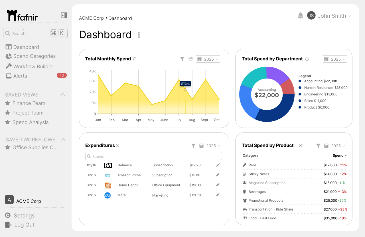Open the Dashboard three-dot options menu
This screenshot has width=365, height=237.
pyautogui.click(x=139, y=35)
